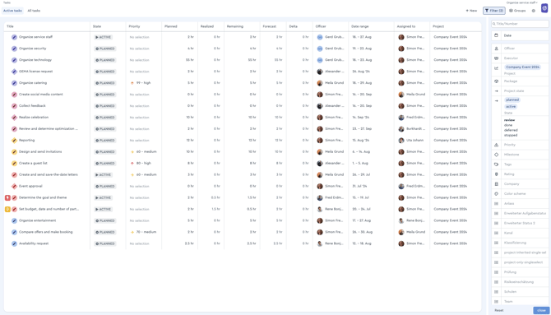Click Uta Johann avatar in Reporting row
Viewport: 551px width, 315px height.
(x=401, y=141)
